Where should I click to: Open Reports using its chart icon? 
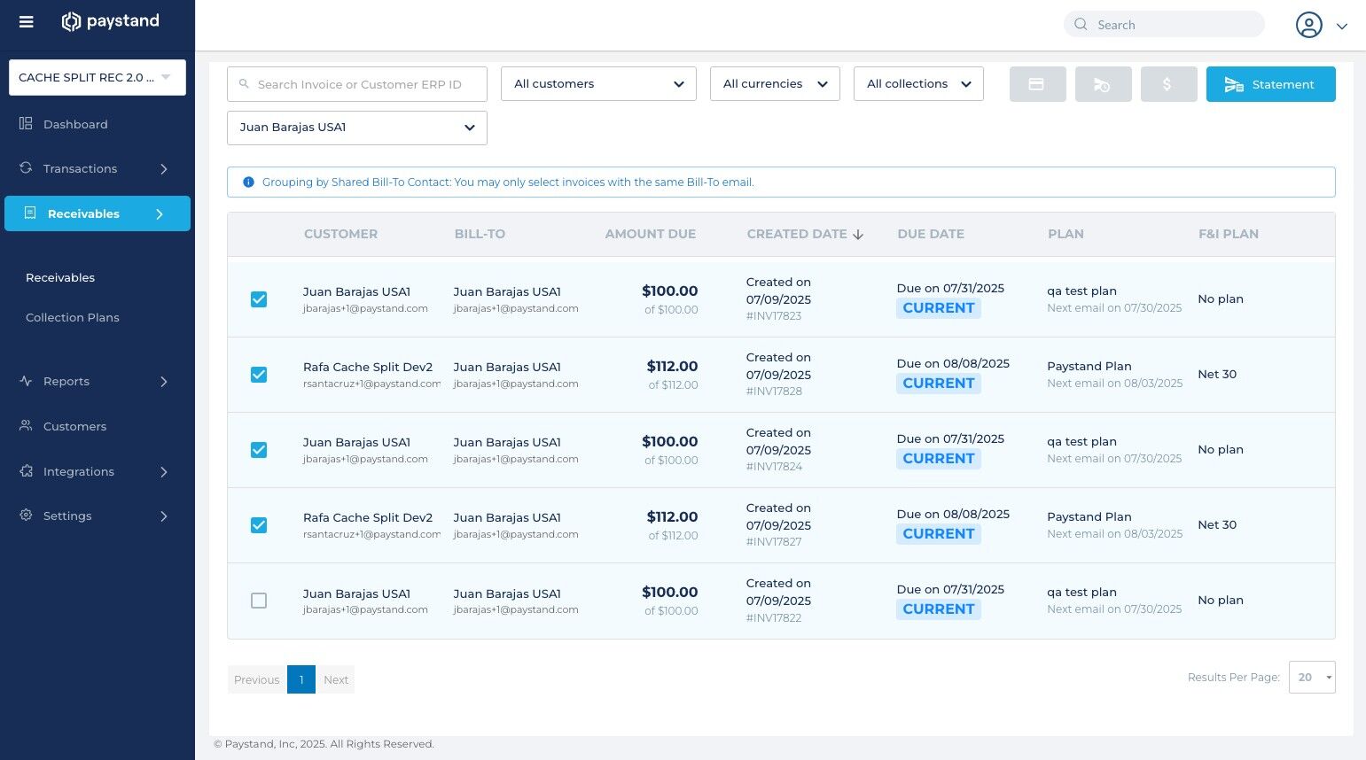coord(25,381)
